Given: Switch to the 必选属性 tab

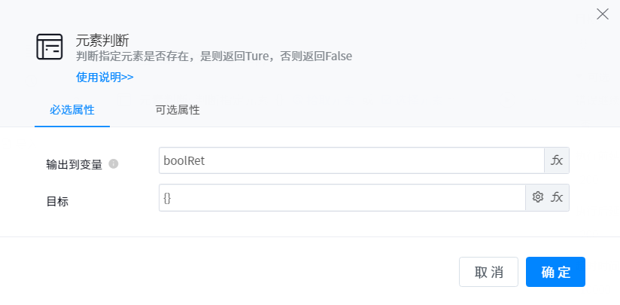Looking at the screenshot, I should 72,110.
